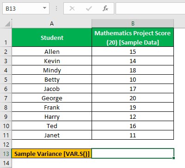Click the empty selected cell B13
Viewport: 185px width, 168px height.
(x=133, y=154)
